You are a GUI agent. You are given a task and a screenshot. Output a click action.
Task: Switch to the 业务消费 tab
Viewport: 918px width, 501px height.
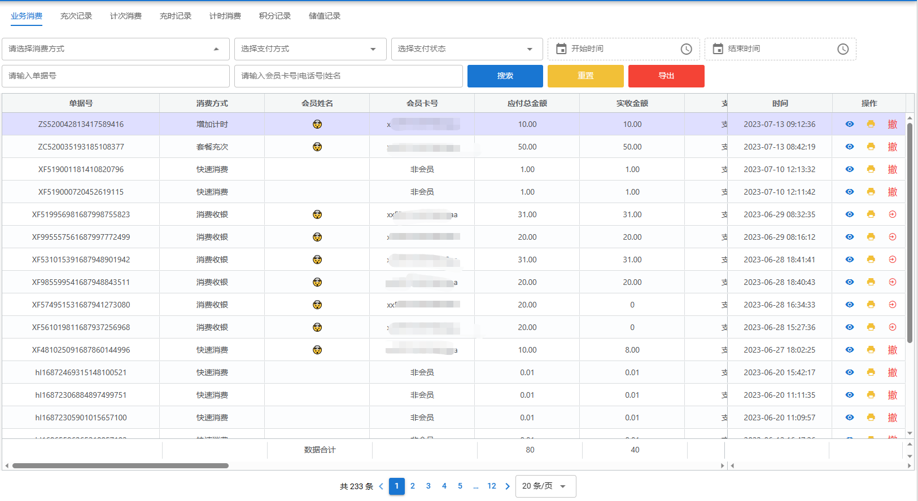27,16
